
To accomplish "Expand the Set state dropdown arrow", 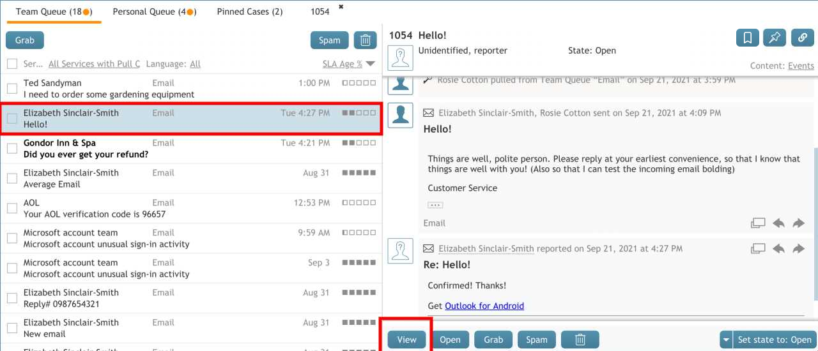I will click(725, 340).
